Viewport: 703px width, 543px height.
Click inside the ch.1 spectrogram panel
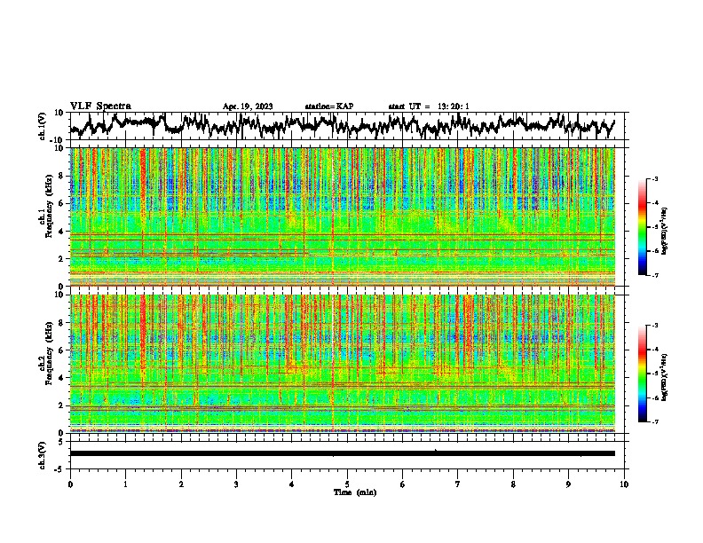coord(343,216)
